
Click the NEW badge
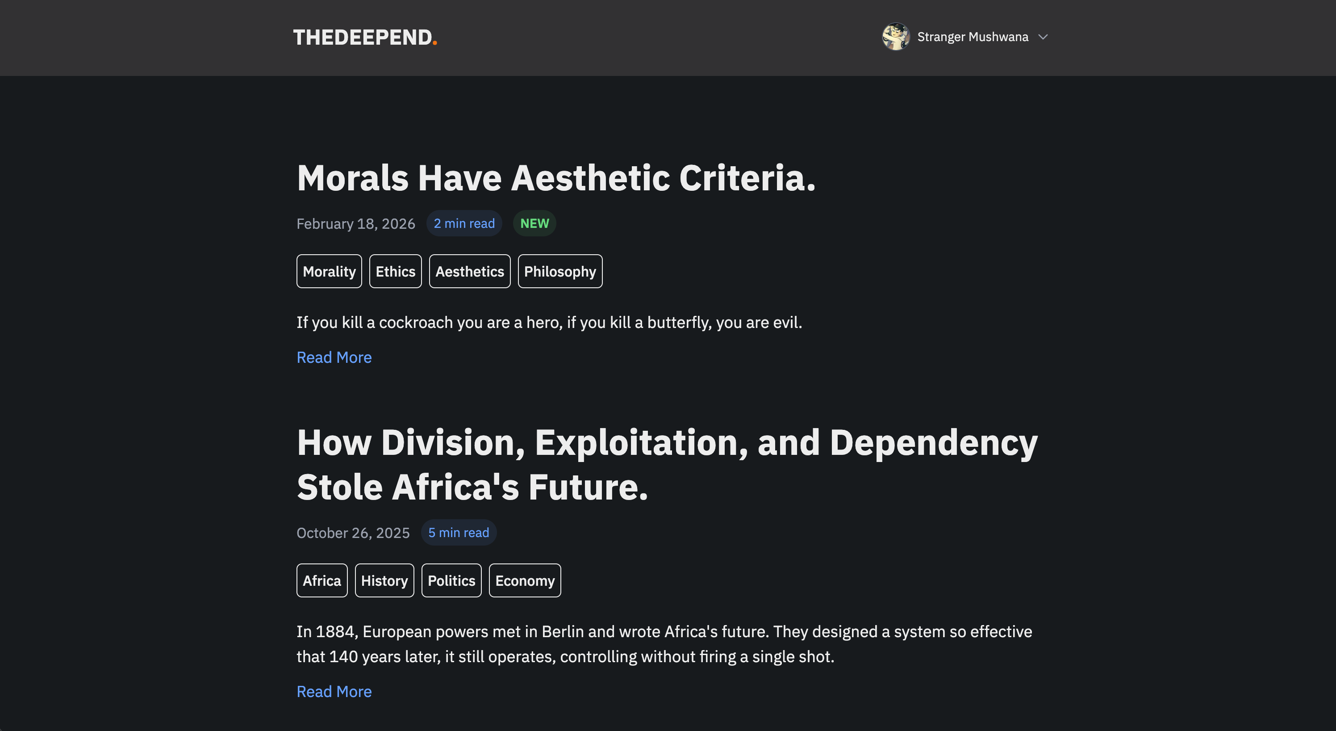point(534,223)
